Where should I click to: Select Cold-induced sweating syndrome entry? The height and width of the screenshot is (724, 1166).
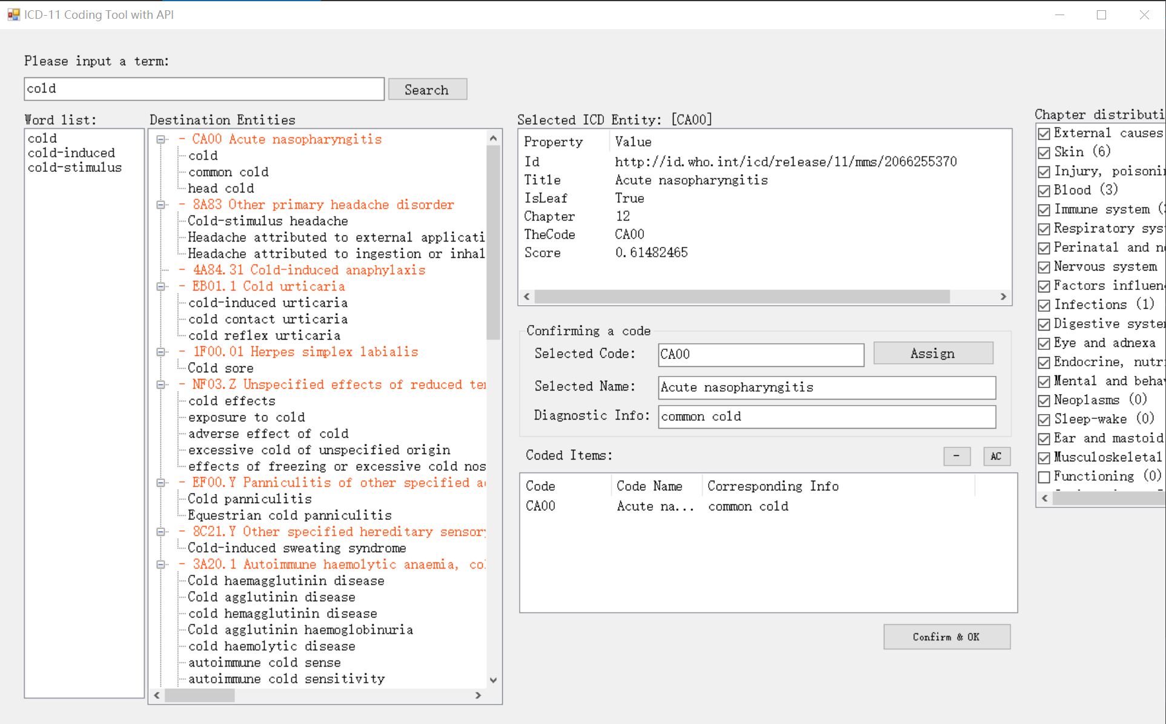[x=297, y=548]
